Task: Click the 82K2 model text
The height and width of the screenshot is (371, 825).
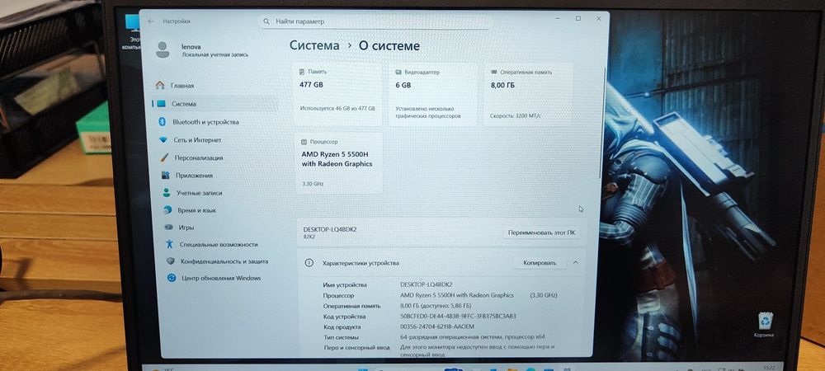Action: [x=309, y=237]
